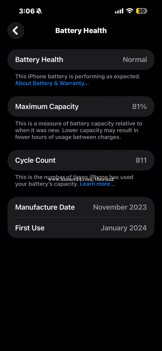Tap the Wi-Fi status icon
Screen dimensions: 162x351
point(129,11)
